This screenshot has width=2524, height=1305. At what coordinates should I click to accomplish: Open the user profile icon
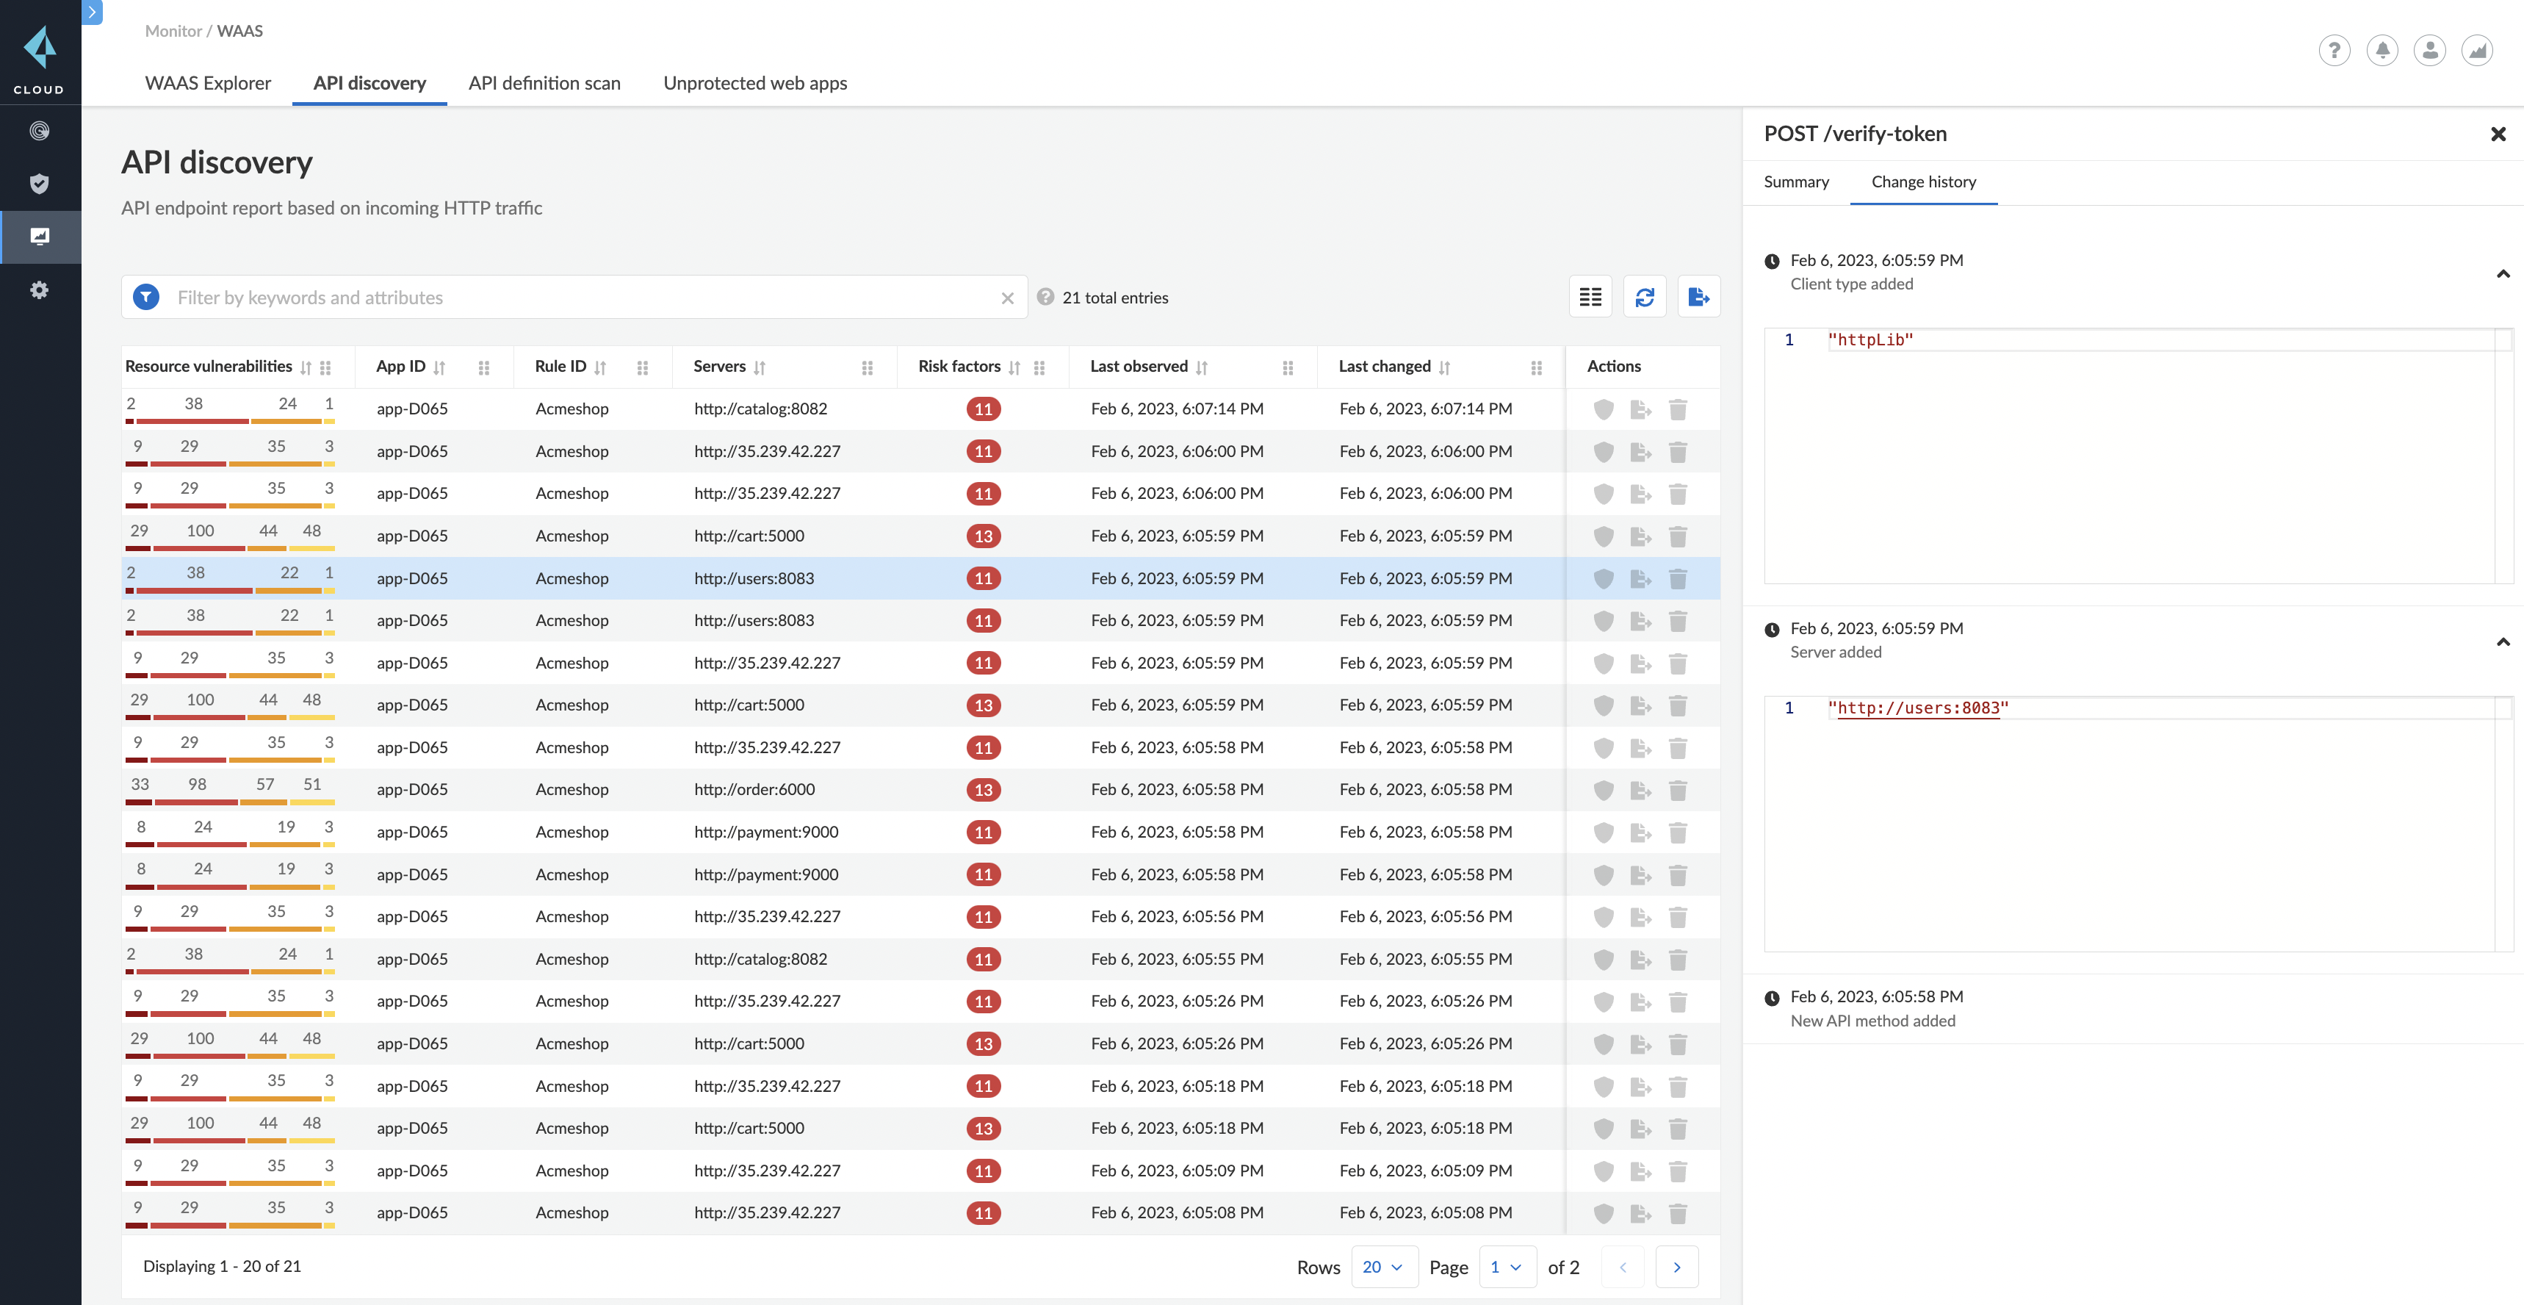(2430, 50)
